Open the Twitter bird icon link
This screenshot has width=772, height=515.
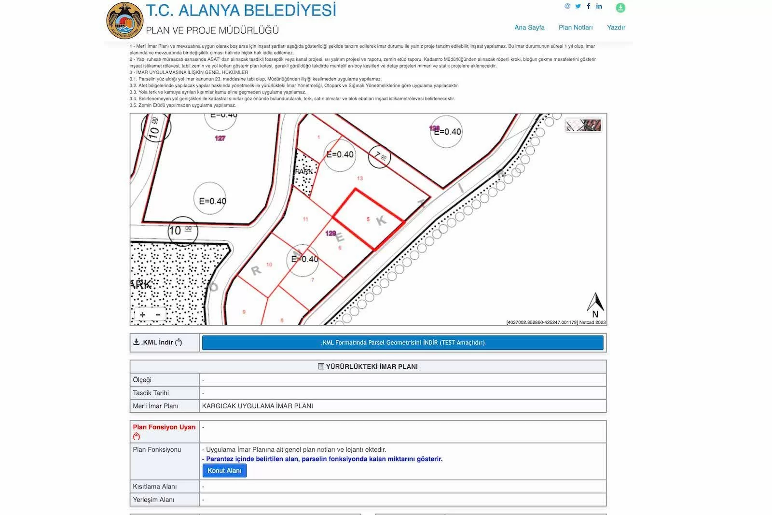click(x=578, y=6)
